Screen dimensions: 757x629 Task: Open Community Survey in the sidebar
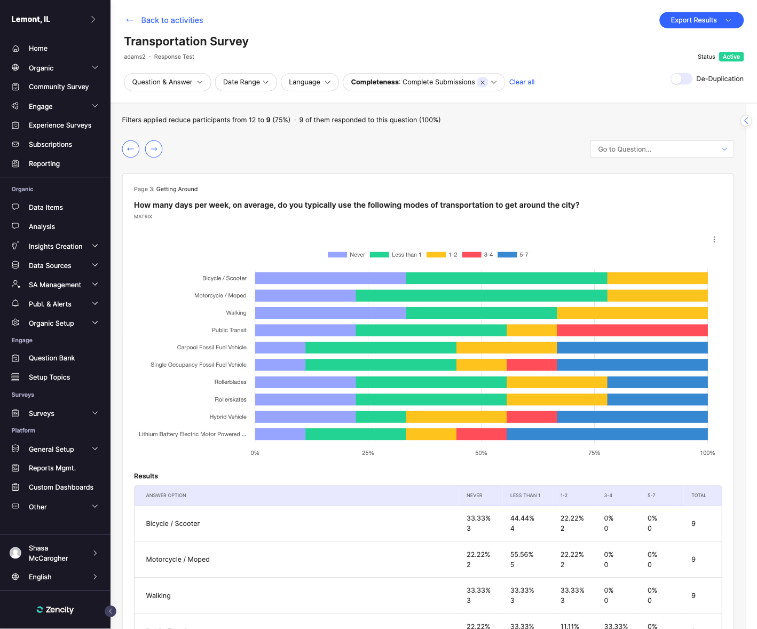[58, 87]
